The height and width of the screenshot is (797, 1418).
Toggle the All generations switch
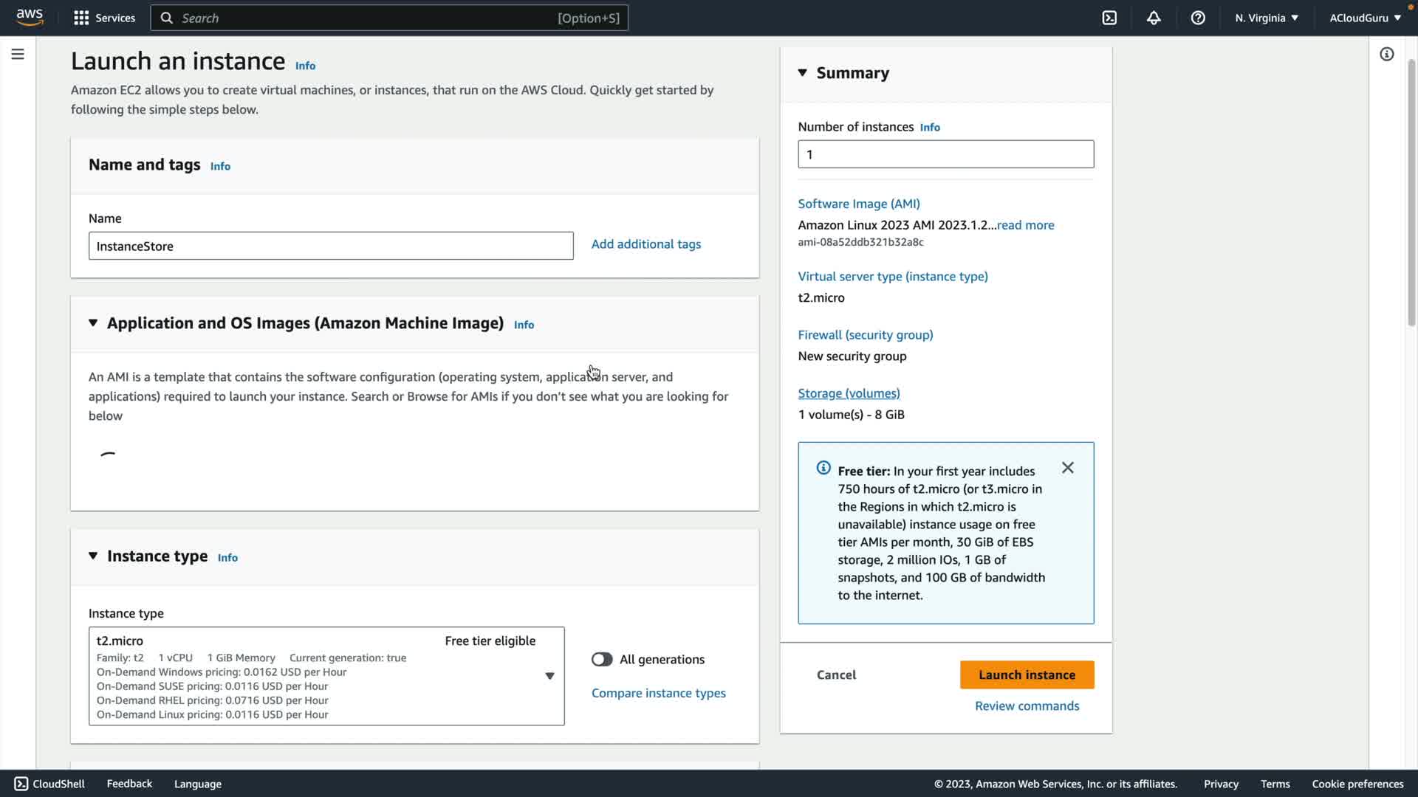[602, 659]
